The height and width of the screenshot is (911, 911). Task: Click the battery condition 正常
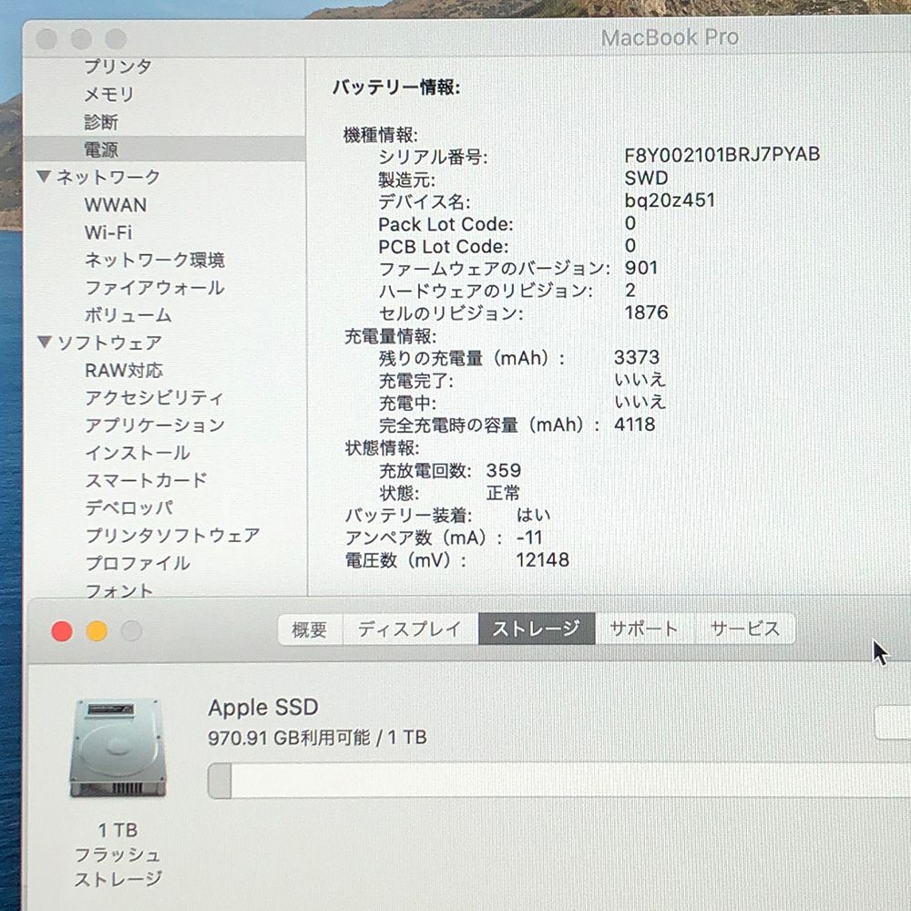click(x=503, y=493)
